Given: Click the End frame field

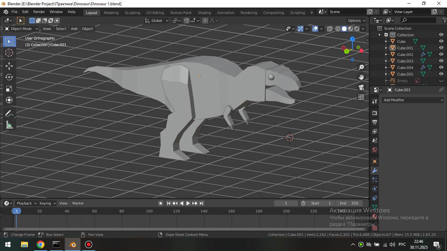Looking at the screenshot, I should [x=349, y=203].
